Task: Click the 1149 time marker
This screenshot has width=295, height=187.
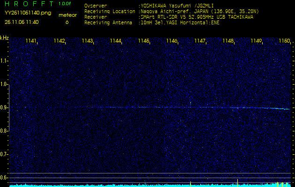Action: (x=256, y=41)
